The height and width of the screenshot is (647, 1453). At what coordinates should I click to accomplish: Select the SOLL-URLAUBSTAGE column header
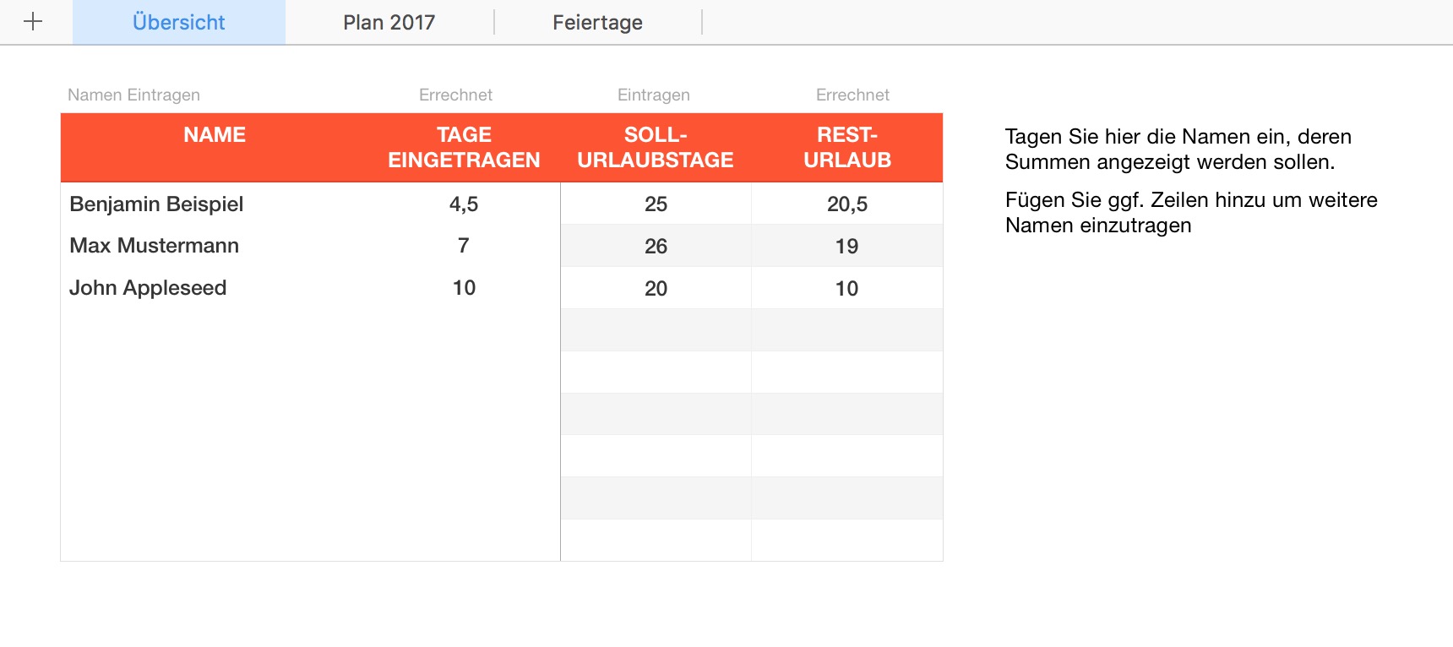pyautogui.click(x=656, y=148)
